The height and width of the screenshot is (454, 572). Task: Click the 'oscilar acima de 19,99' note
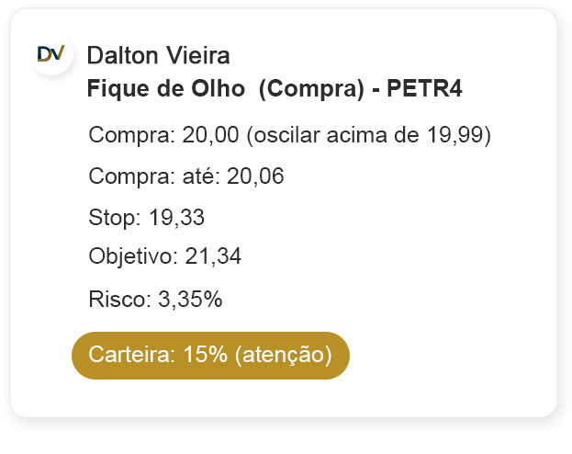click(x=369, y=135)
